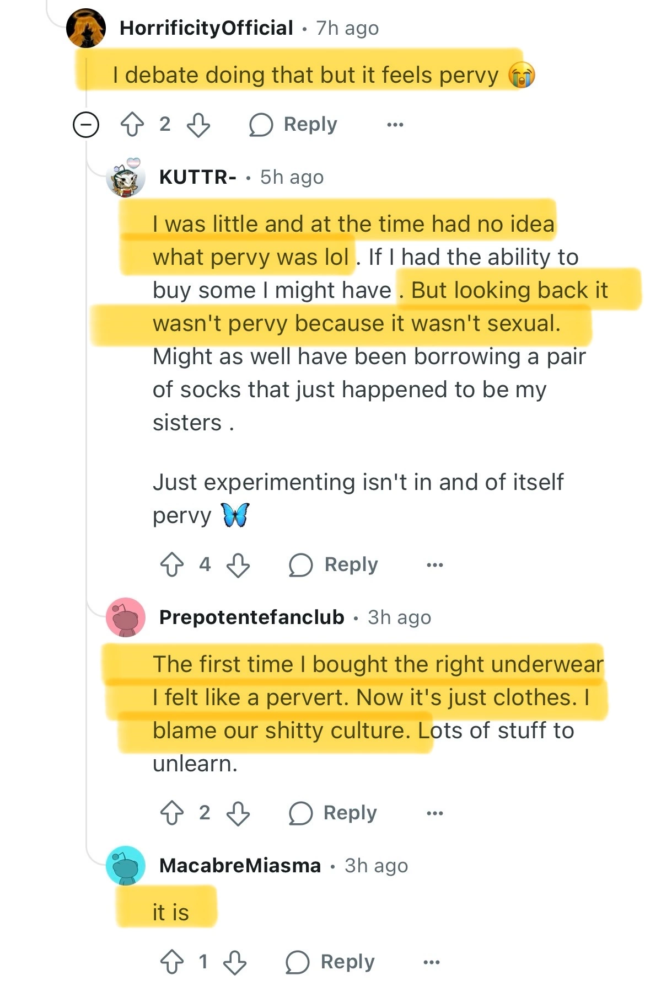Open more options on Prepotentefanclub's comment
This screenshot has width=645, height=1002.
tap(435, 813)
